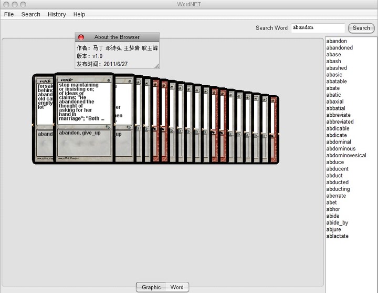Select 'abide' in the word list
This screenshot has width=378, height=293.
(333, 216)
